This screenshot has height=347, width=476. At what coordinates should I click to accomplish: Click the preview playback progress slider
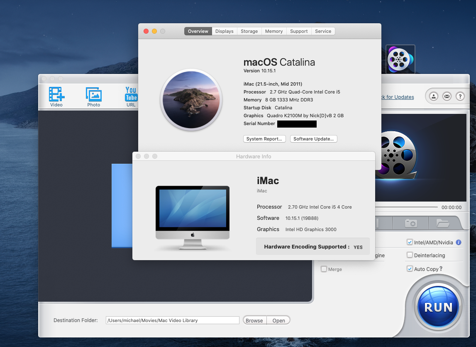pos(406,207)
